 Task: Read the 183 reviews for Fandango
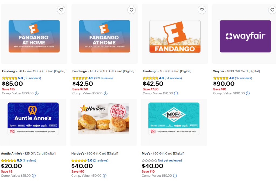click(x=103, y=78)
